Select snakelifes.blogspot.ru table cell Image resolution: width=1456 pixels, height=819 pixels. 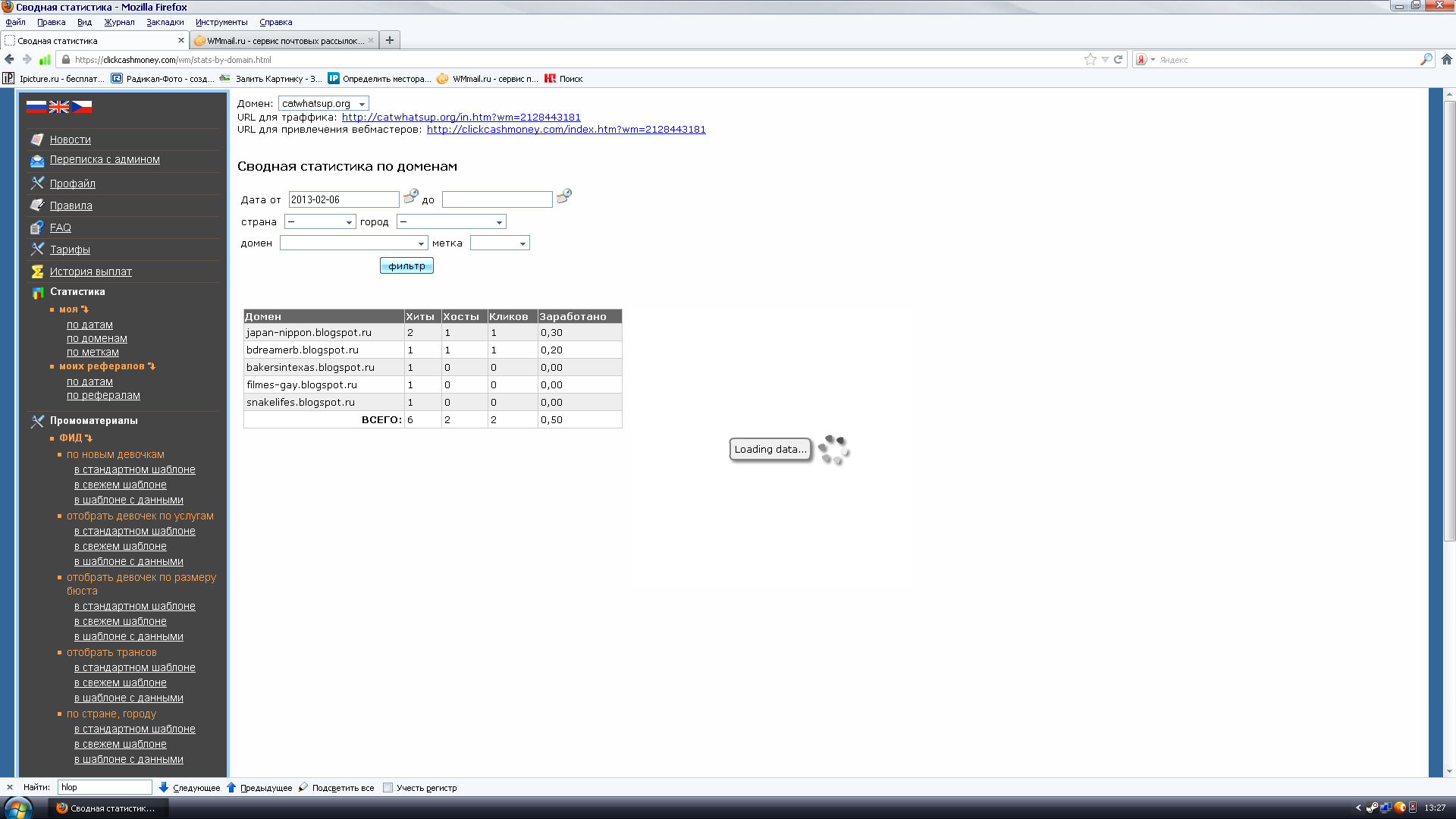point(324,402)
